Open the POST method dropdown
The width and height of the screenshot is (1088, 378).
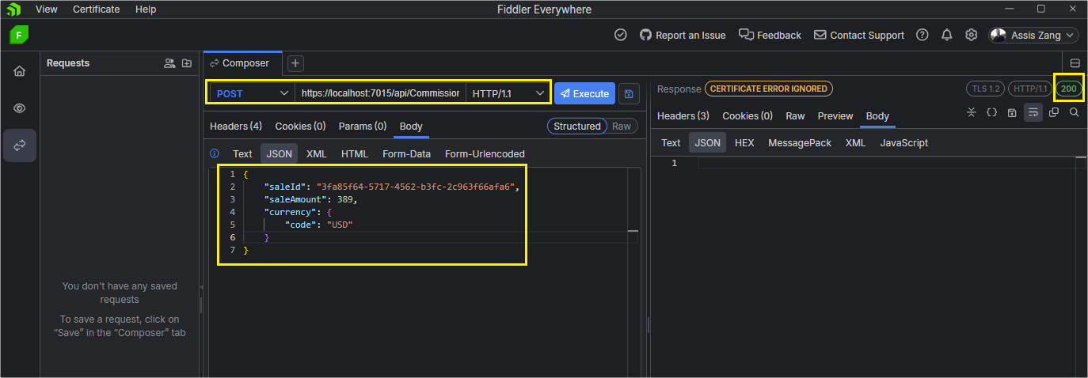[x=253, y=93]
